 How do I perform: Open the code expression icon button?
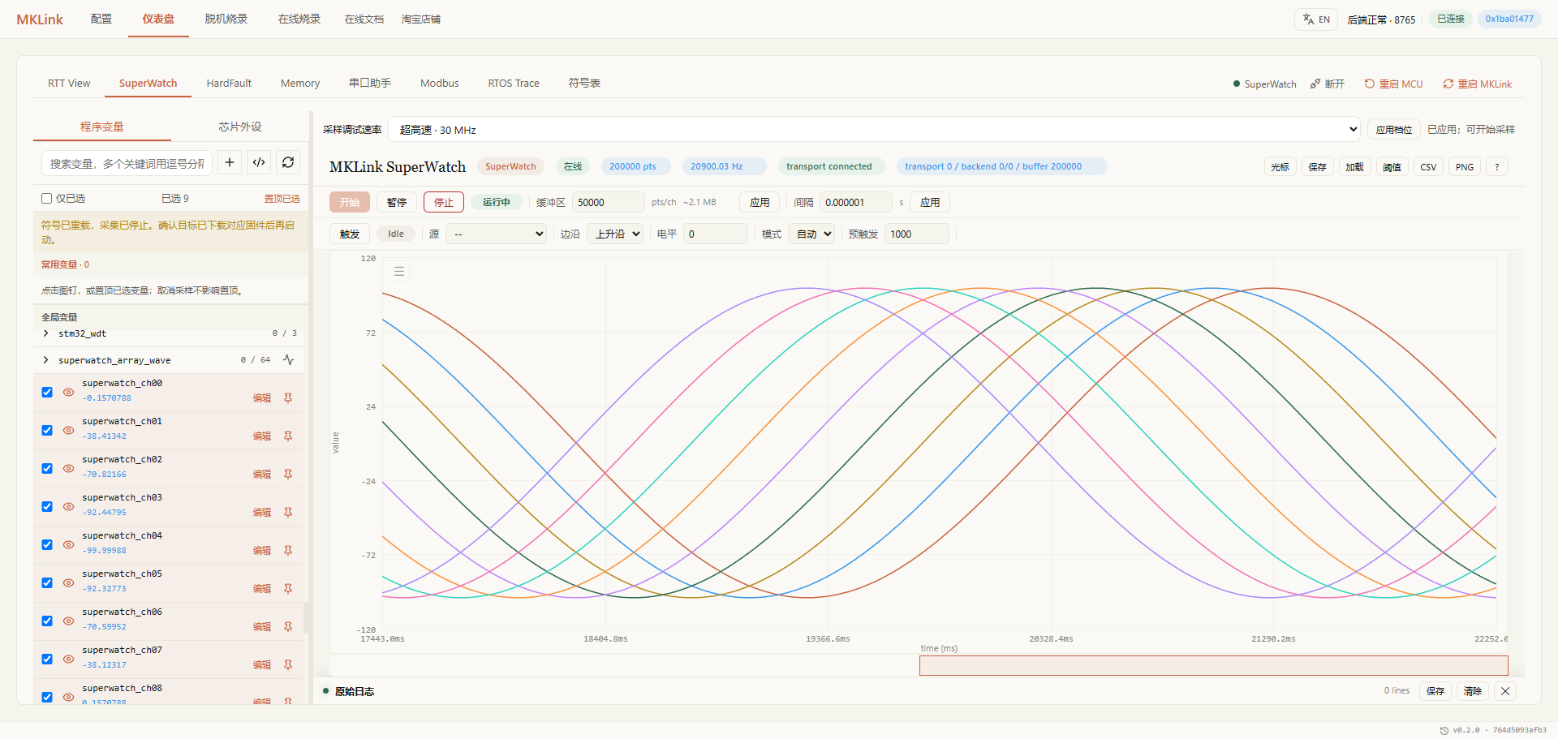point(259,163)
